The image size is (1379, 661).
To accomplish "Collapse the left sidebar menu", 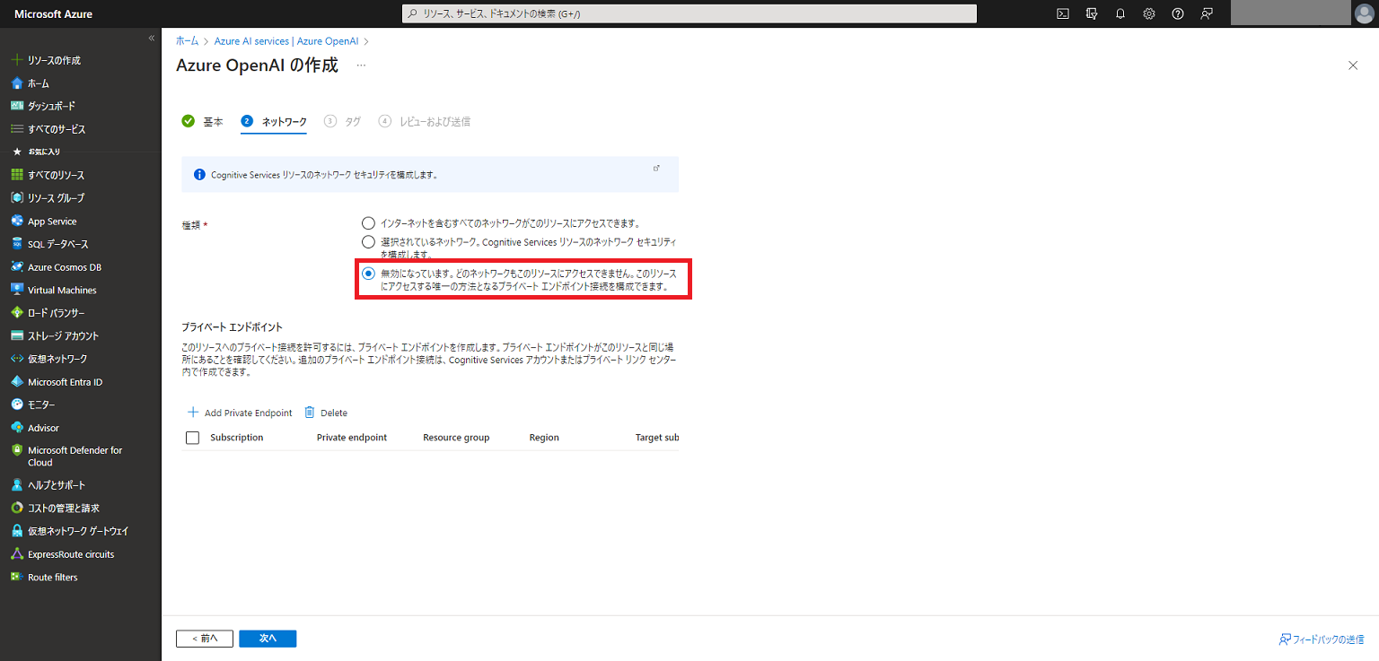I will coord(152,38).
